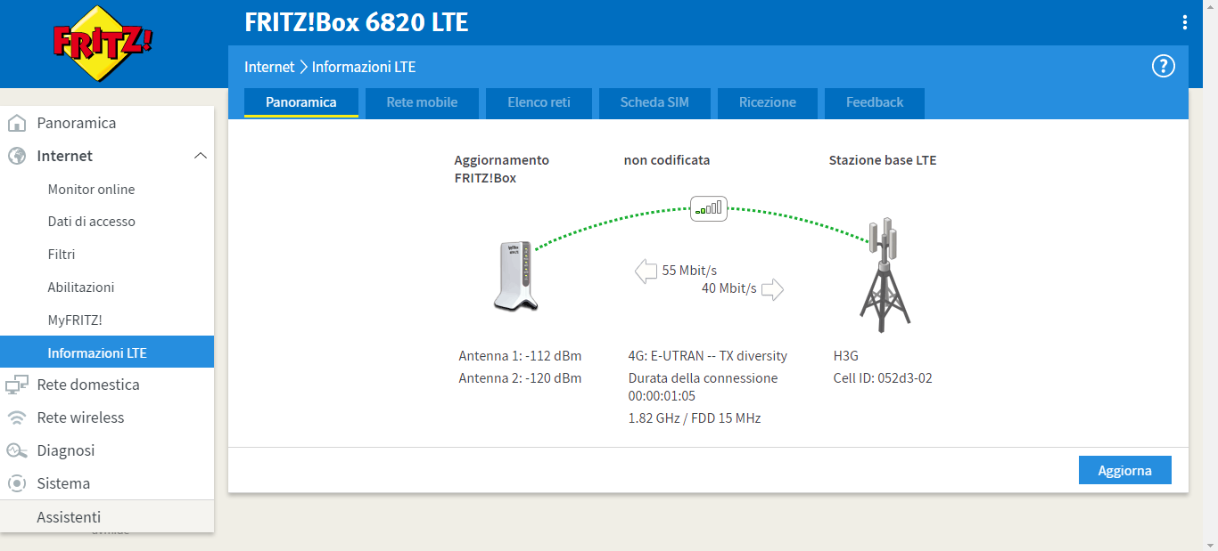The width and height of the screenshot is (1218, 551).
Task: Click the Internet breadcrumb link
Action: coord(269,67)
